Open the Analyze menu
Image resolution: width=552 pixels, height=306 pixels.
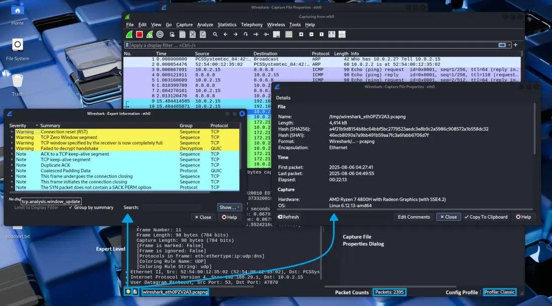click(205, 25)
